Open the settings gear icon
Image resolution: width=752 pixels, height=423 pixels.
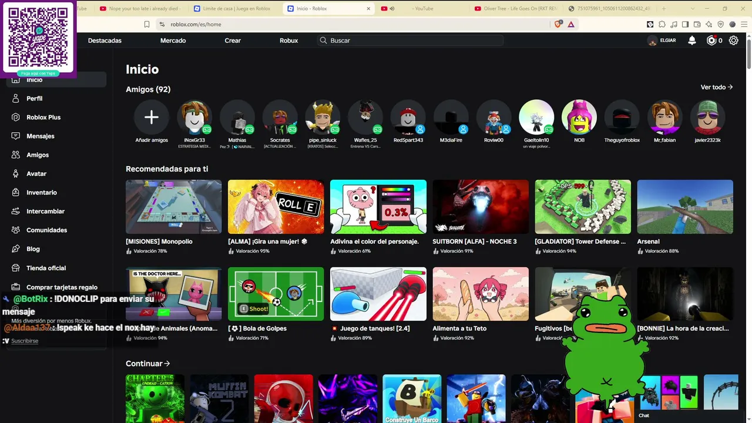tap(734, 40)
